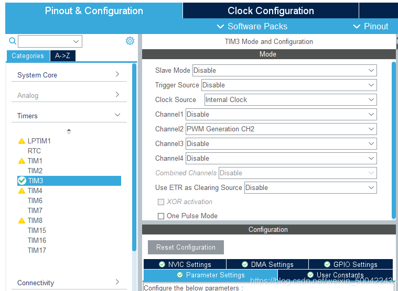Select TIM4 in the timers list
This screenshot has height=291, width=398.
coord(35,191)
